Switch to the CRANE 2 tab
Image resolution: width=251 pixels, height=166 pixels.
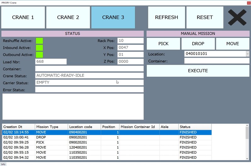click(x=68, y=17)
